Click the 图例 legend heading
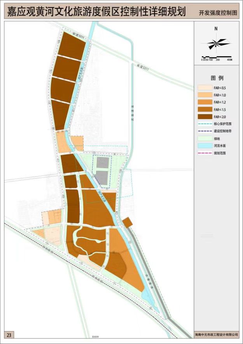The height and width of the screenshot is (344, 243). click(217, 78)
